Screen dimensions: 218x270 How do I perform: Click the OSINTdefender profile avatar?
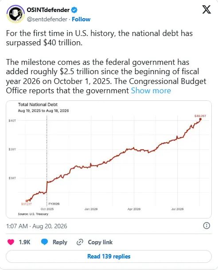pos(16,14)
